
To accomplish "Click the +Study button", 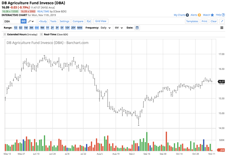I will click(x=43, y=21).
